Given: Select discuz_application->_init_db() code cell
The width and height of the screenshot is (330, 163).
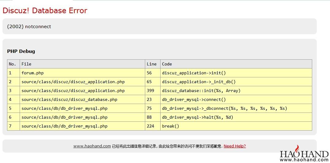Looking at the screenshot, I should pyautogui.click(x=236, y=82).
